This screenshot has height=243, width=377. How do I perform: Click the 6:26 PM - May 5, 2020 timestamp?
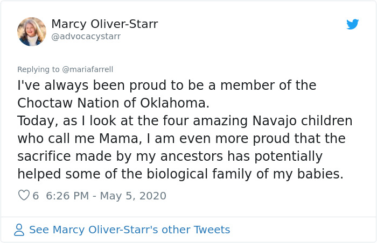click(x=106, y=196)
